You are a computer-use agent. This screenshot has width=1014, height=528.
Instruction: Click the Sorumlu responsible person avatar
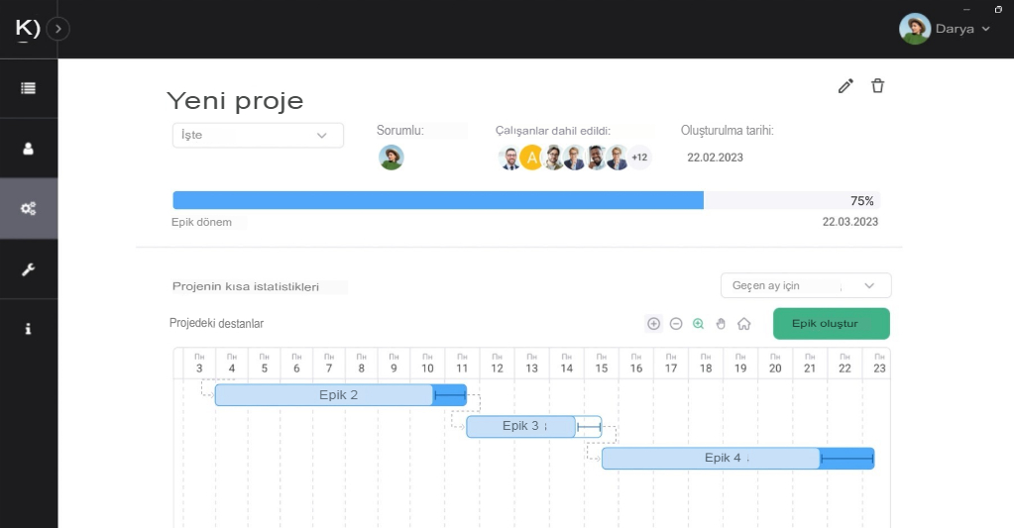[392, 158]
